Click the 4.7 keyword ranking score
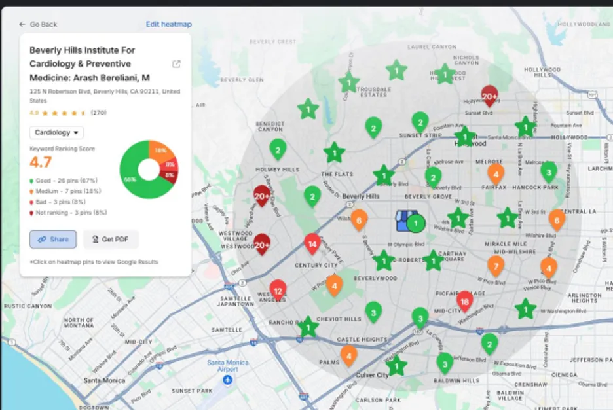Screen dimensions: 613x411 [41, 162]
